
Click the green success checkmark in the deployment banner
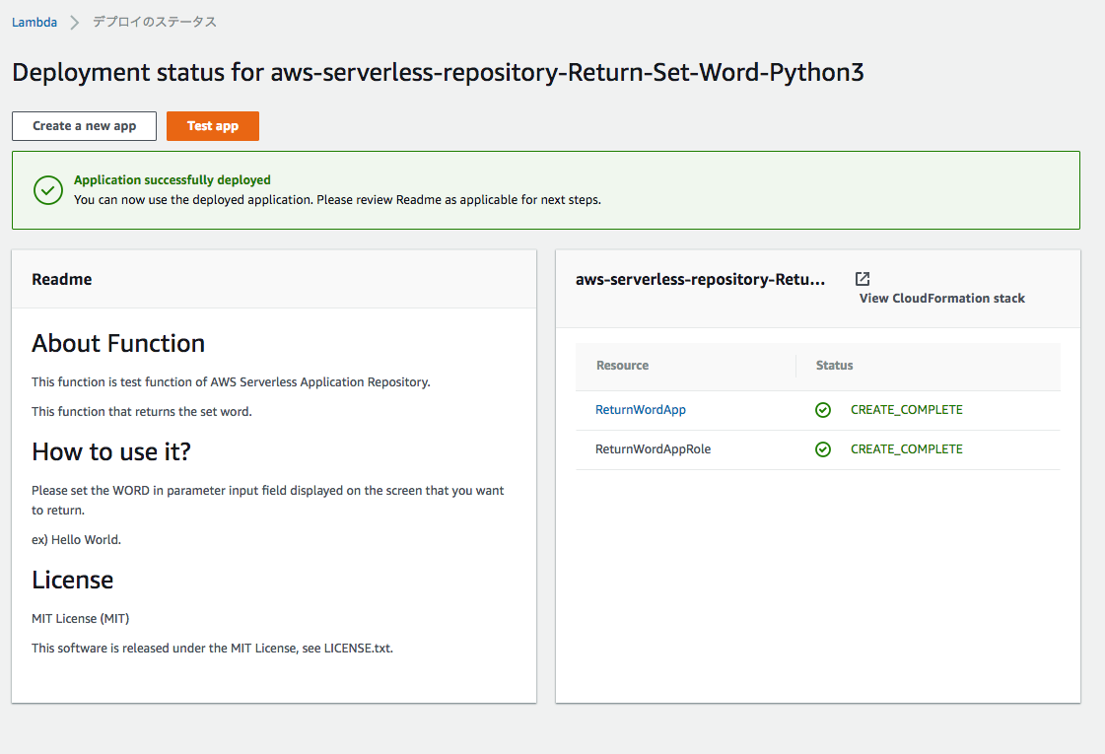48,189
